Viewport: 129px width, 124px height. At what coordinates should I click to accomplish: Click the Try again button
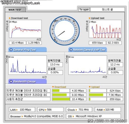pyautogui.click(x=84, y=10)
